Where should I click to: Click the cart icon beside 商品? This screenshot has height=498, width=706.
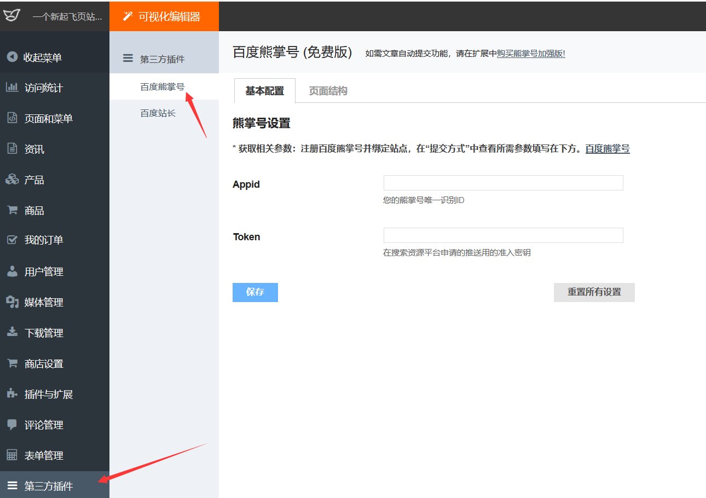(11, 210)
